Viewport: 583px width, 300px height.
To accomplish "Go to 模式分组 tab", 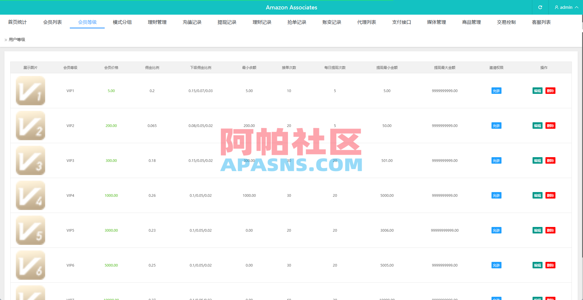I will pos(122,22).
